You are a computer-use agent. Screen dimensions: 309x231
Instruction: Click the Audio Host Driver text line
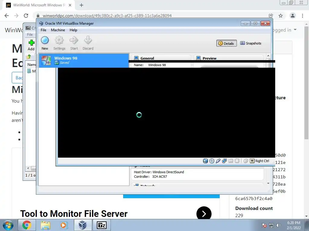pos(159,172)
